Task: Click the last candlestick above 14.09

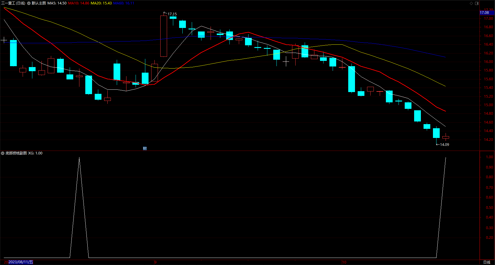Action: [x=446, y=137]
